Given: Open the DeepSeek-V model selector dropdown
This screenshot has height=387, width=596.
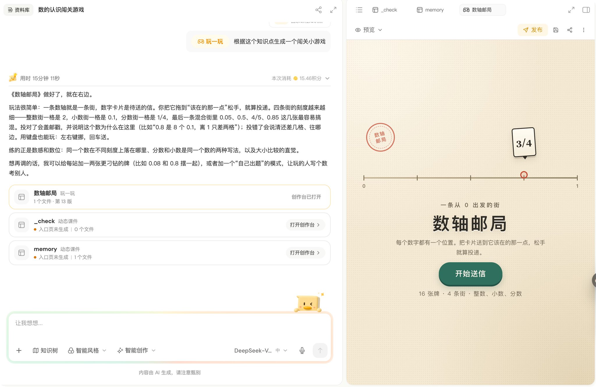Looking at the screenshot, I should tap(261, 351).
